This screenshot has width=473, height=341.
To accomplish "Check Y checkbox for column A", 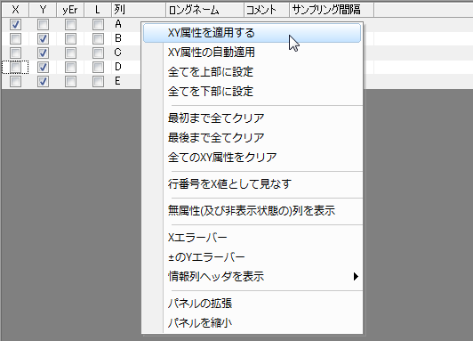I will coord(43,24).
